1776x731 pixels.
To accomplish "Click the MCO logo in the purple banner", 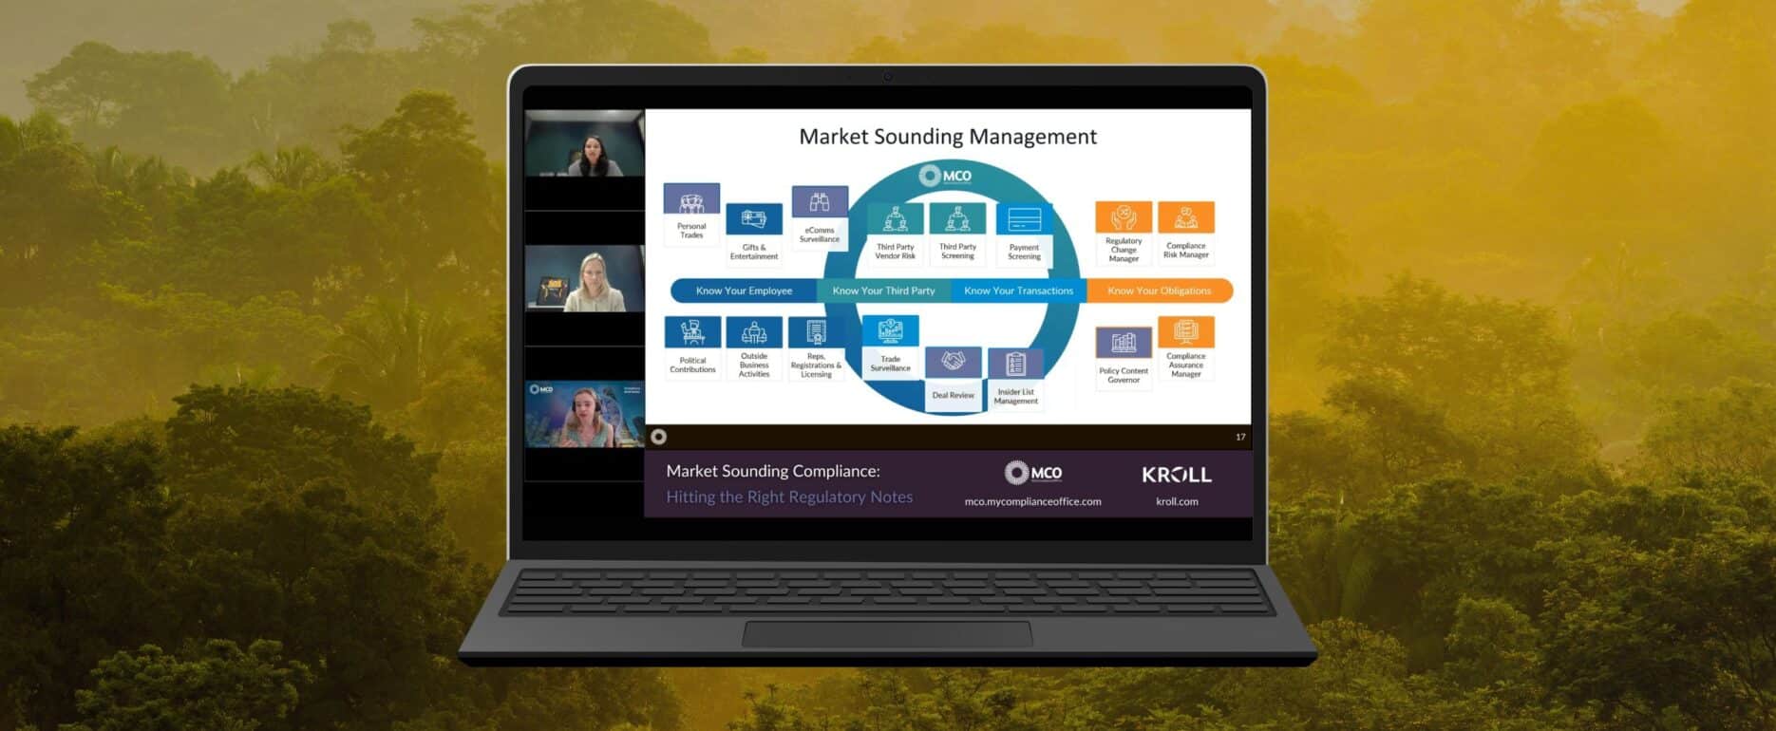I will [1033, 473].
